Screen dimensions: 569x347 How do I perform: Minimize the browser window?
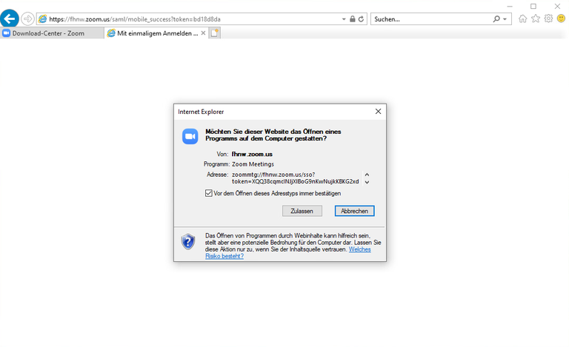tap(510, 7)
